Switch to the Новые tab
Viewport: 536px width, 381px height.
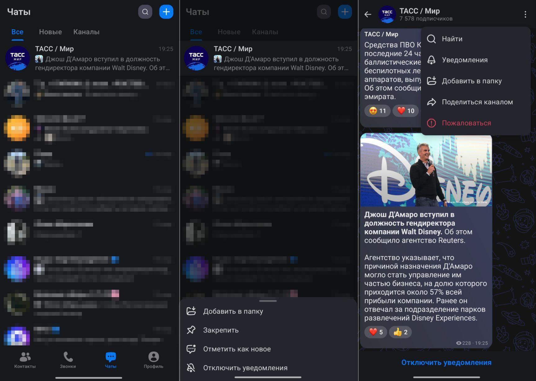click(50, 32)
